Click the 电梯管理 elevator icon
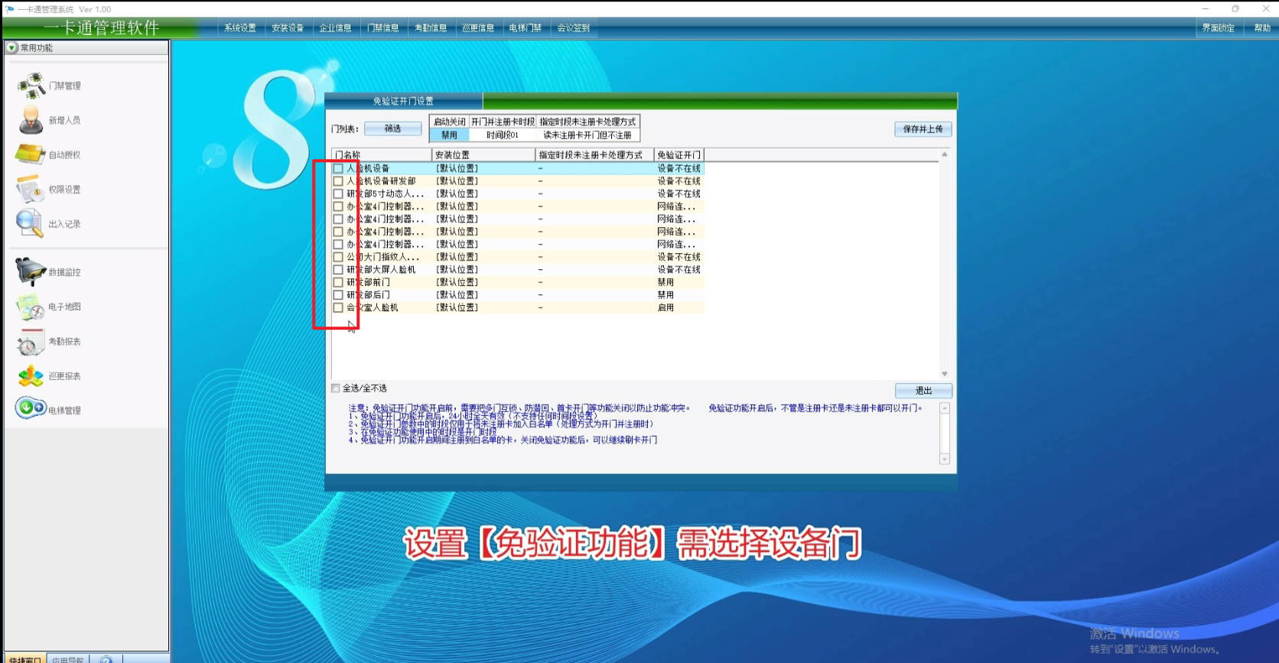Viewport: 1279px width, 663px height. click(x=31, y=408)
